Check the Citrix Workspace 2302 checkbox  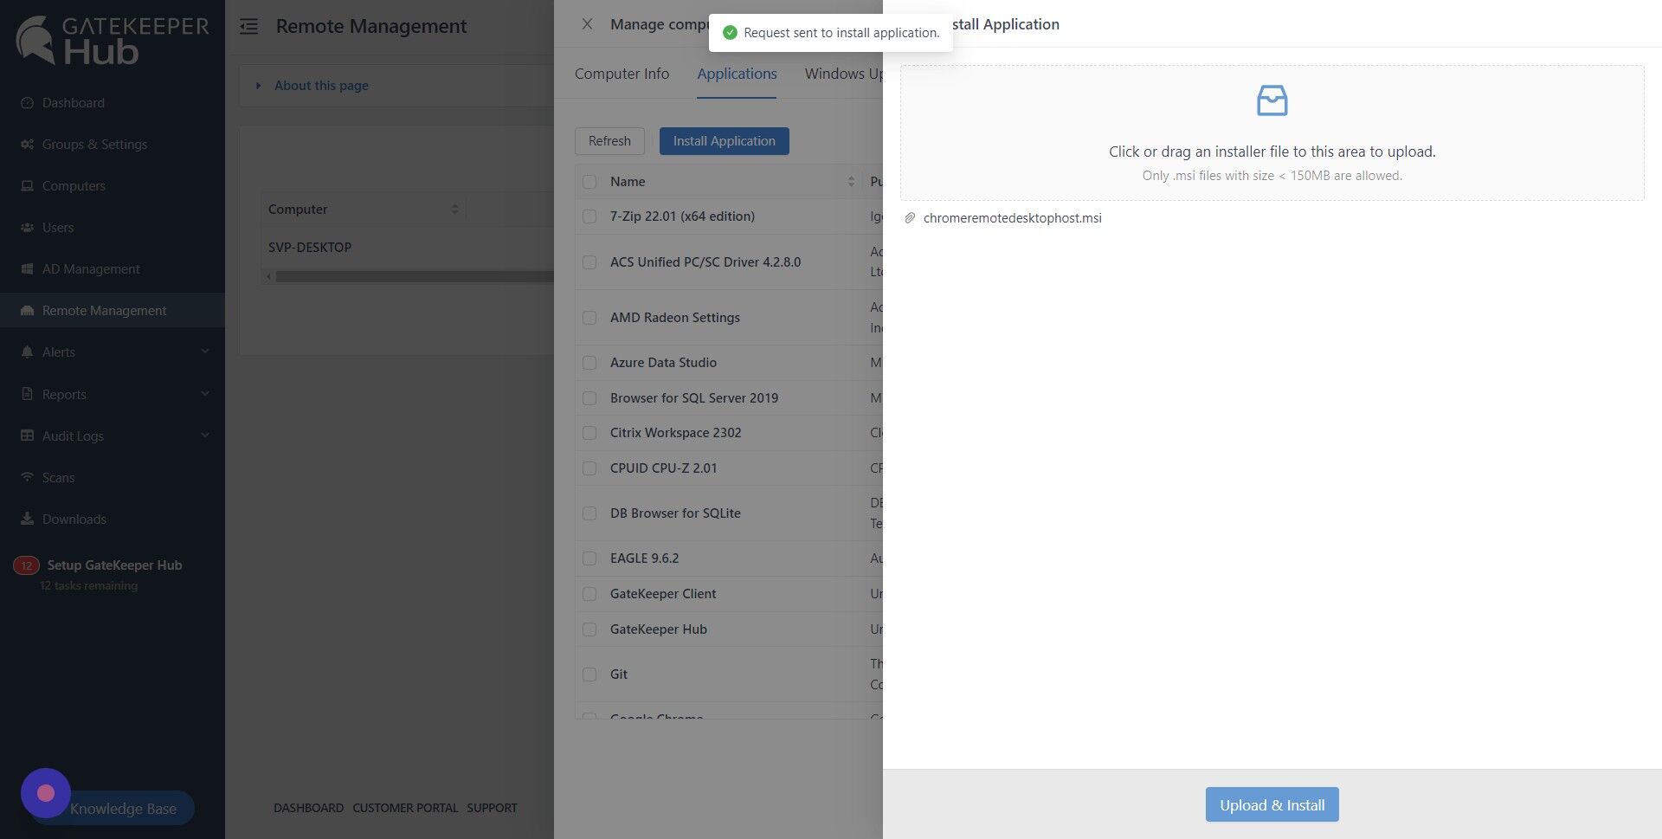point(589,433)
